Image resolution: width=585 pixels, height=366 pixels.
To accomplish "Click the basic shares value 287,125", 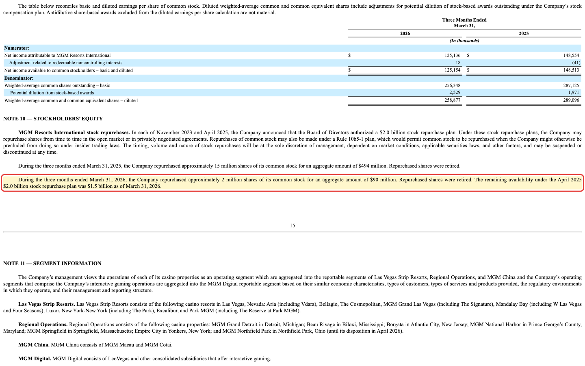I will 571,85.
